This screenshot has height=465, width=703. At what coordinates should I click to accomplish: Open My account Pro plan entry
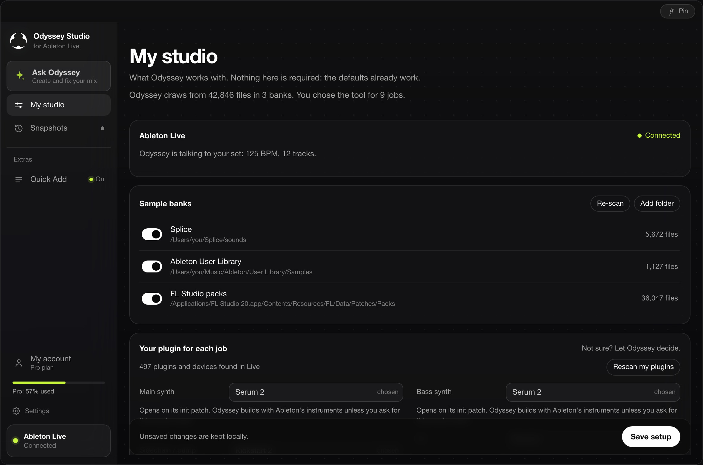[59, 363]
